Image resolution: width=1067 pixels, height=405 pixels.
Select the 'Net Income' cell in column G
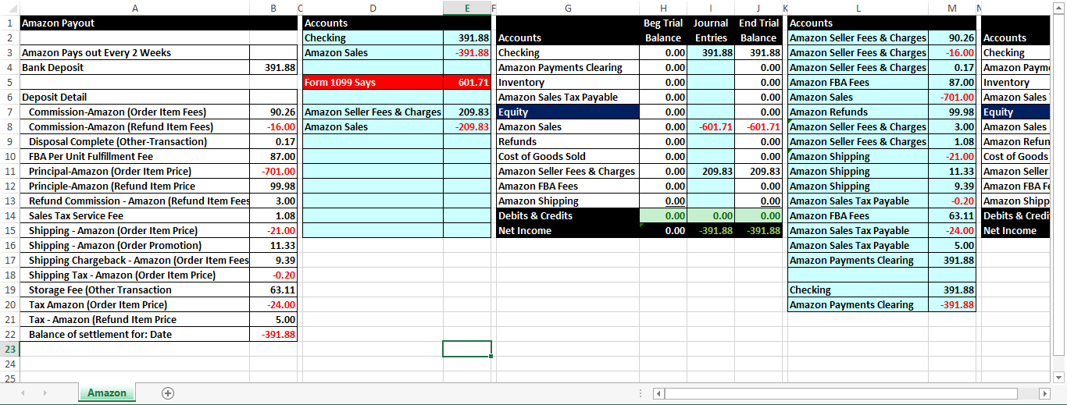click(568, 230)
